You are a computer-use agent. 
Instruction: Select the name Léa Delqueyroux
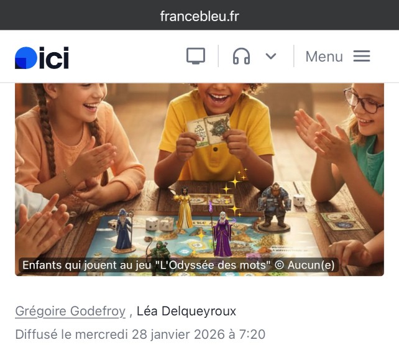(x=186, y=311)
